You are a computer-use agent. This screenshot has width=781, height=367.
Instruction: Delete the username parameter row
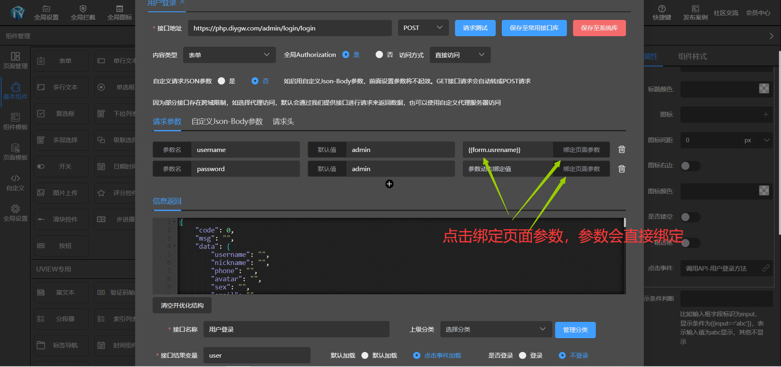(x=621, y=150)
